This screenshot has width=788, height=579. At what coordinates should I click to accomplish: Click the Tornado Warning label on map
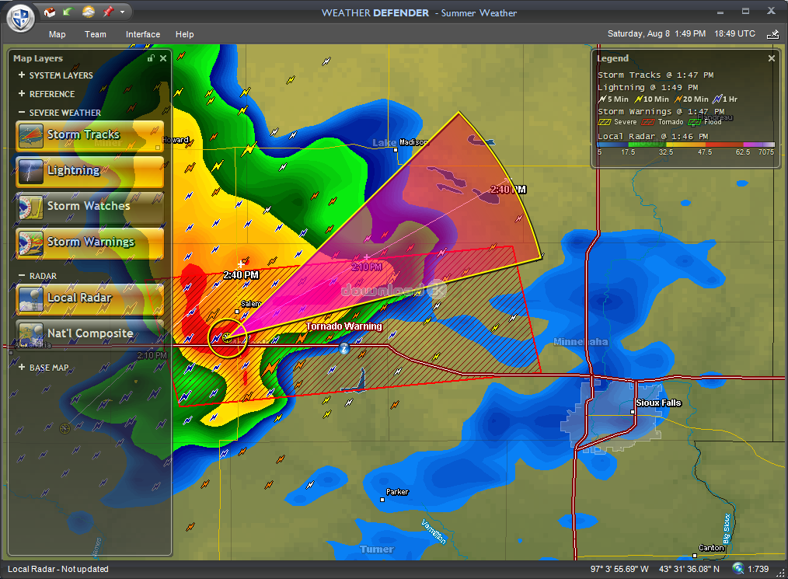point(344,326)
